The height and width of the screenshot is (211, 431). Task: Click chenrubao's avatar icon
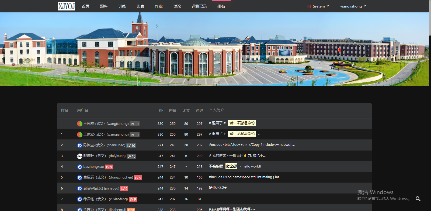pyautogui.click(x=80, y=145)
